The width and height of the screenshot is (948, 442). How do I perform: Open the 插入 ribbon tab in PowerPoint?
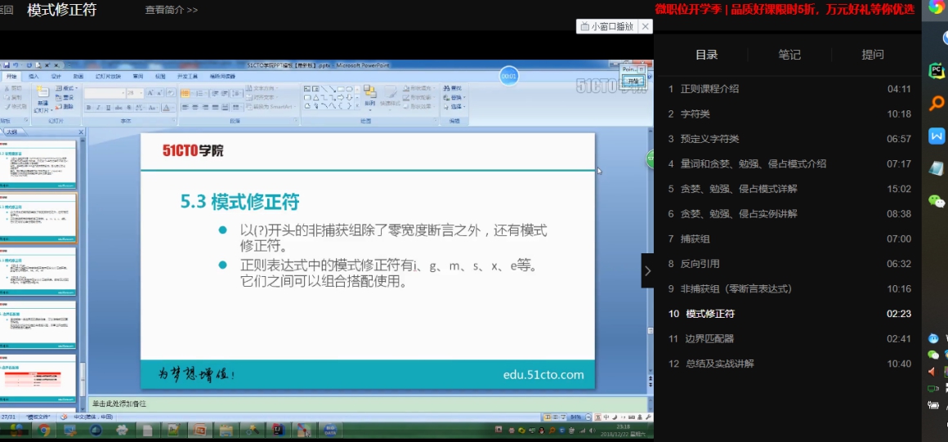point(34,76)
